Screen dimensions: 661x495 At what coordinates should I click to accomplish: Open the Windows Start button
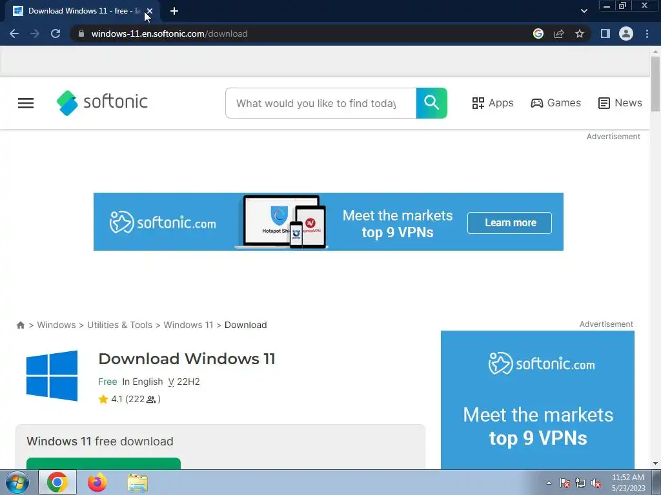(17, 482)
